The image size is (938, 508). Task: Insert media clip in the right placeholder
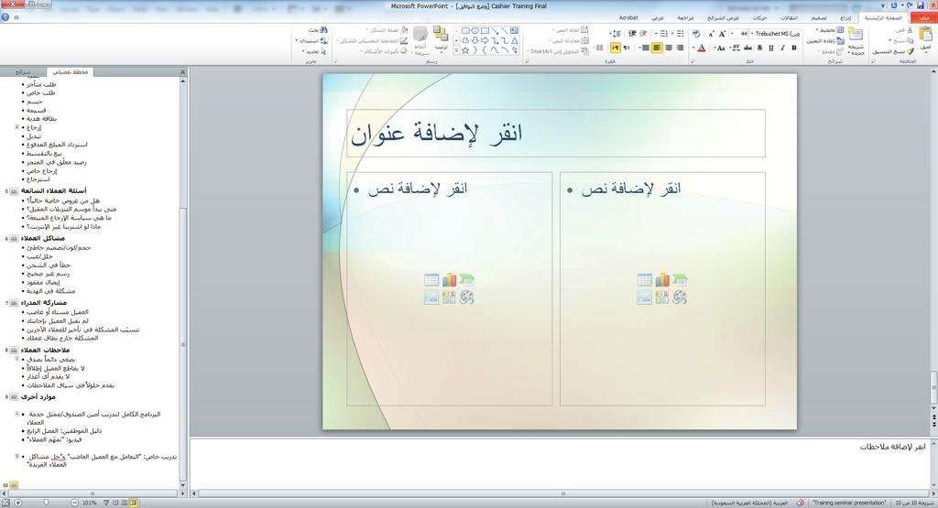[x=680, y=297]
